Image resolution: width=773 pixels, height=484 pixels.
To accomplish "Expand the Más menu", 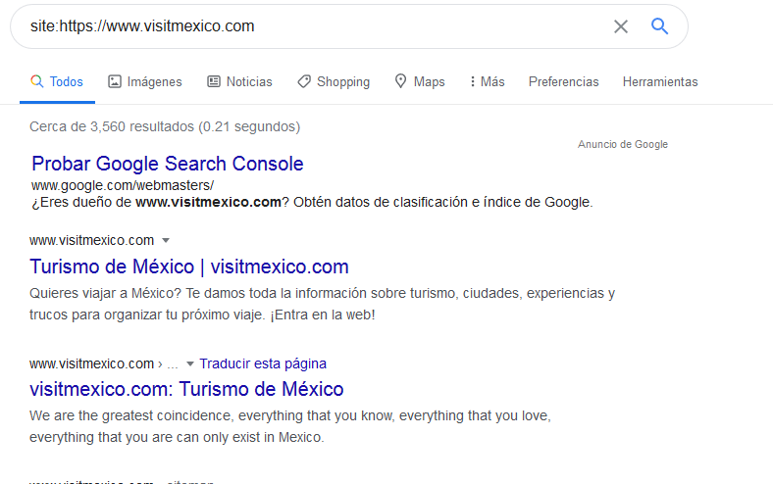I will click(488, 81).
